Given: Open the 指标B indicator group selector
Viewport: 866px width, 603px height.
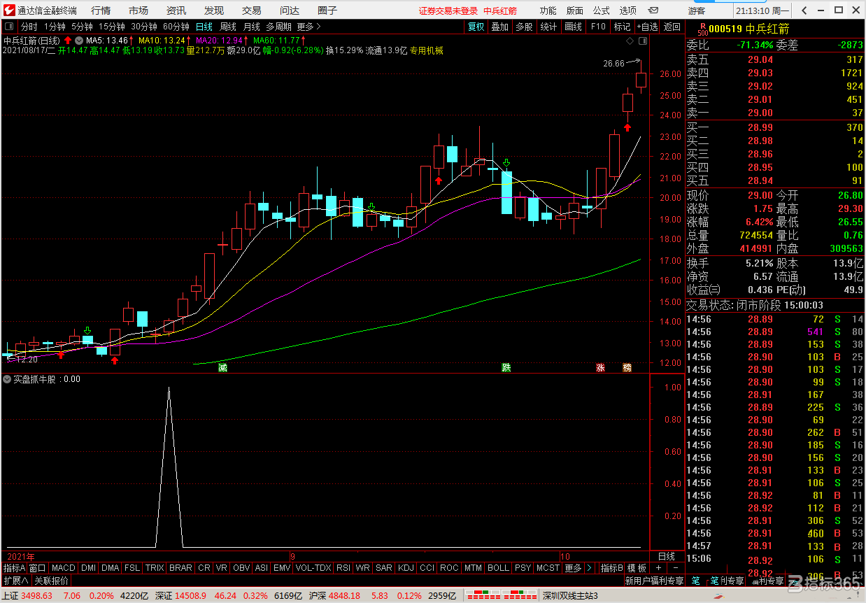Looking at the screenshot, I should (612, 568).
